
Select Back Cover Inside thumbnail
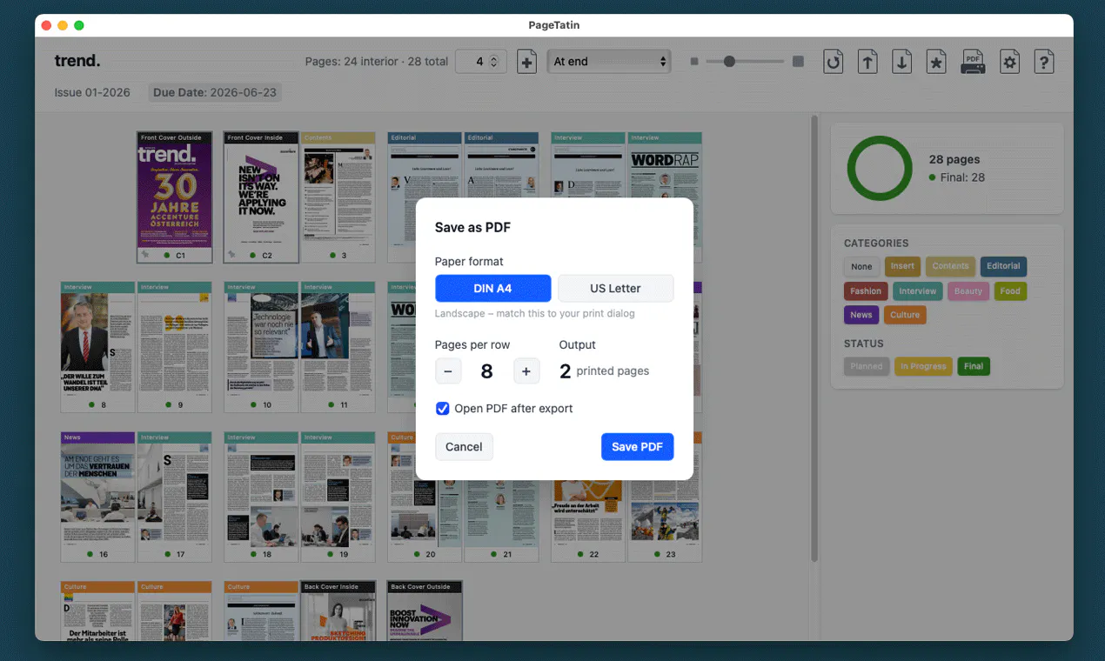pos(338,611)
